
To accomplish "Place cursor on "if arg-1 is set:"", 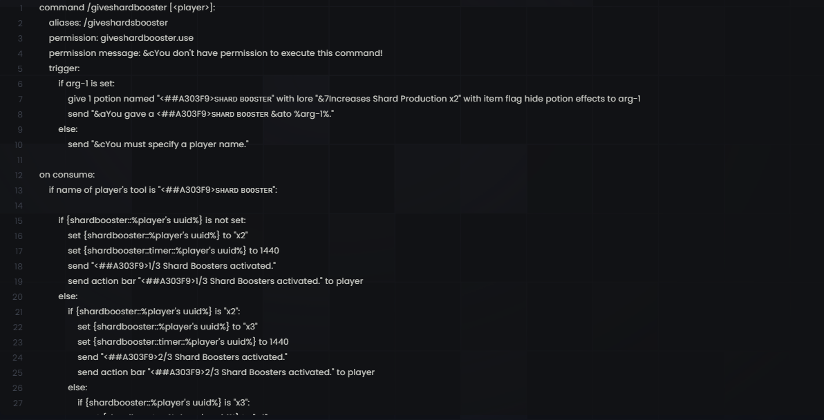I will pos(86,84).
